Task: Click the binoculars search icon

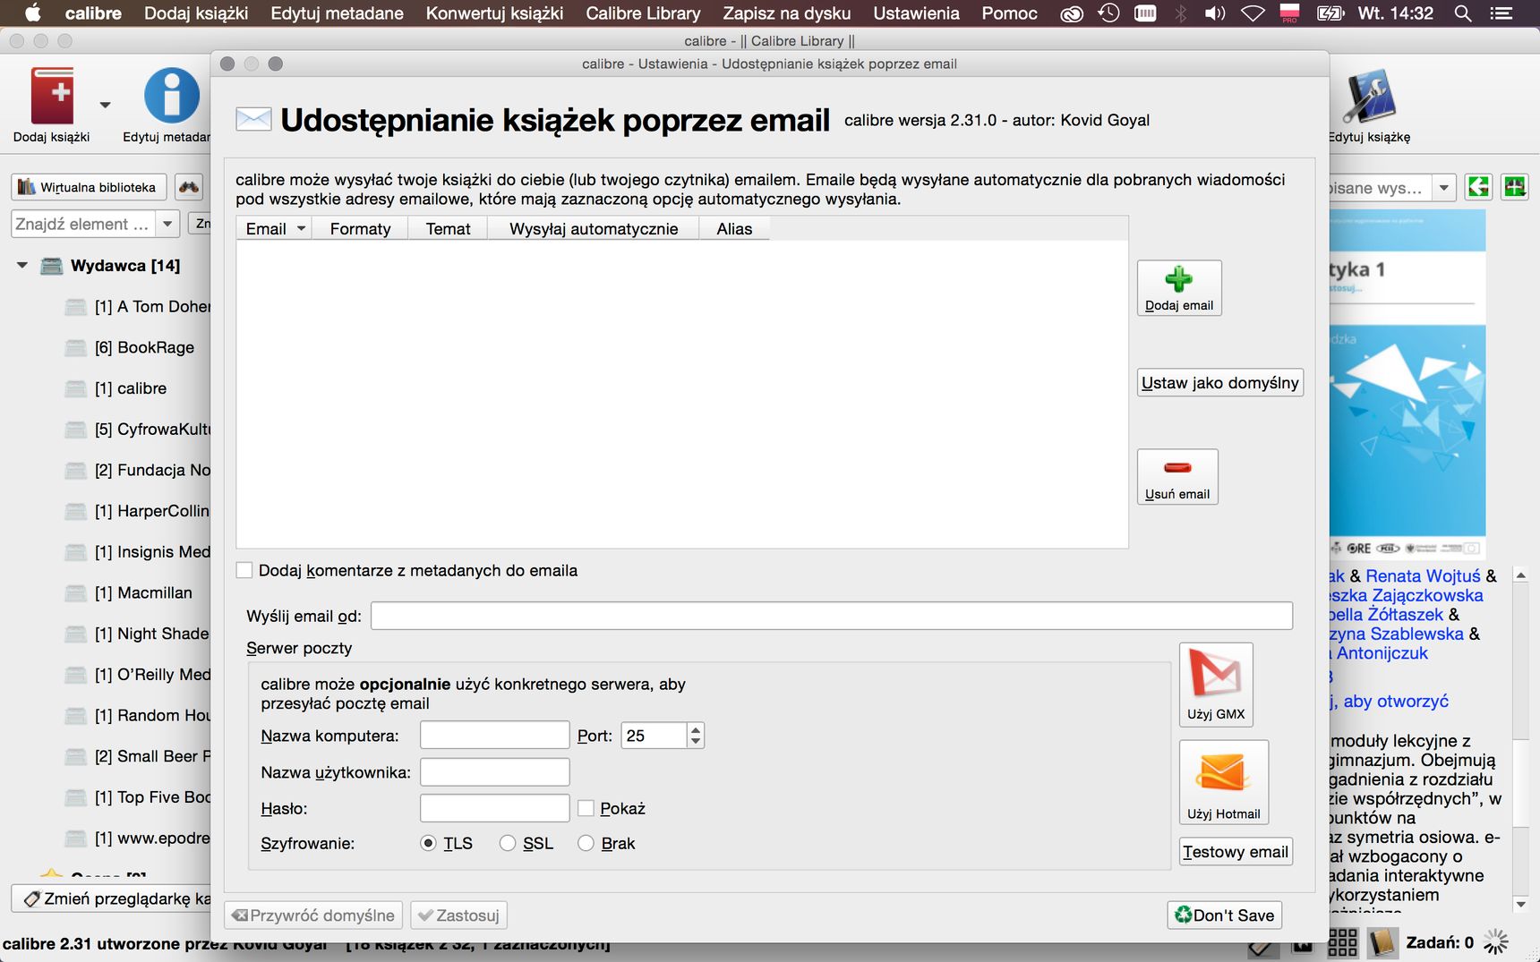Action: click(189, 187)
